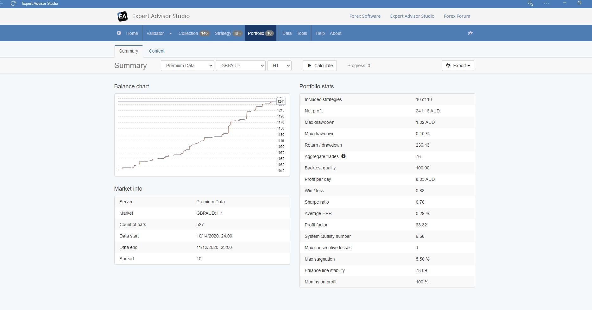Follow the Forex Software link
The height and width of the screenshot is (310, 592).
pos(365,16)
